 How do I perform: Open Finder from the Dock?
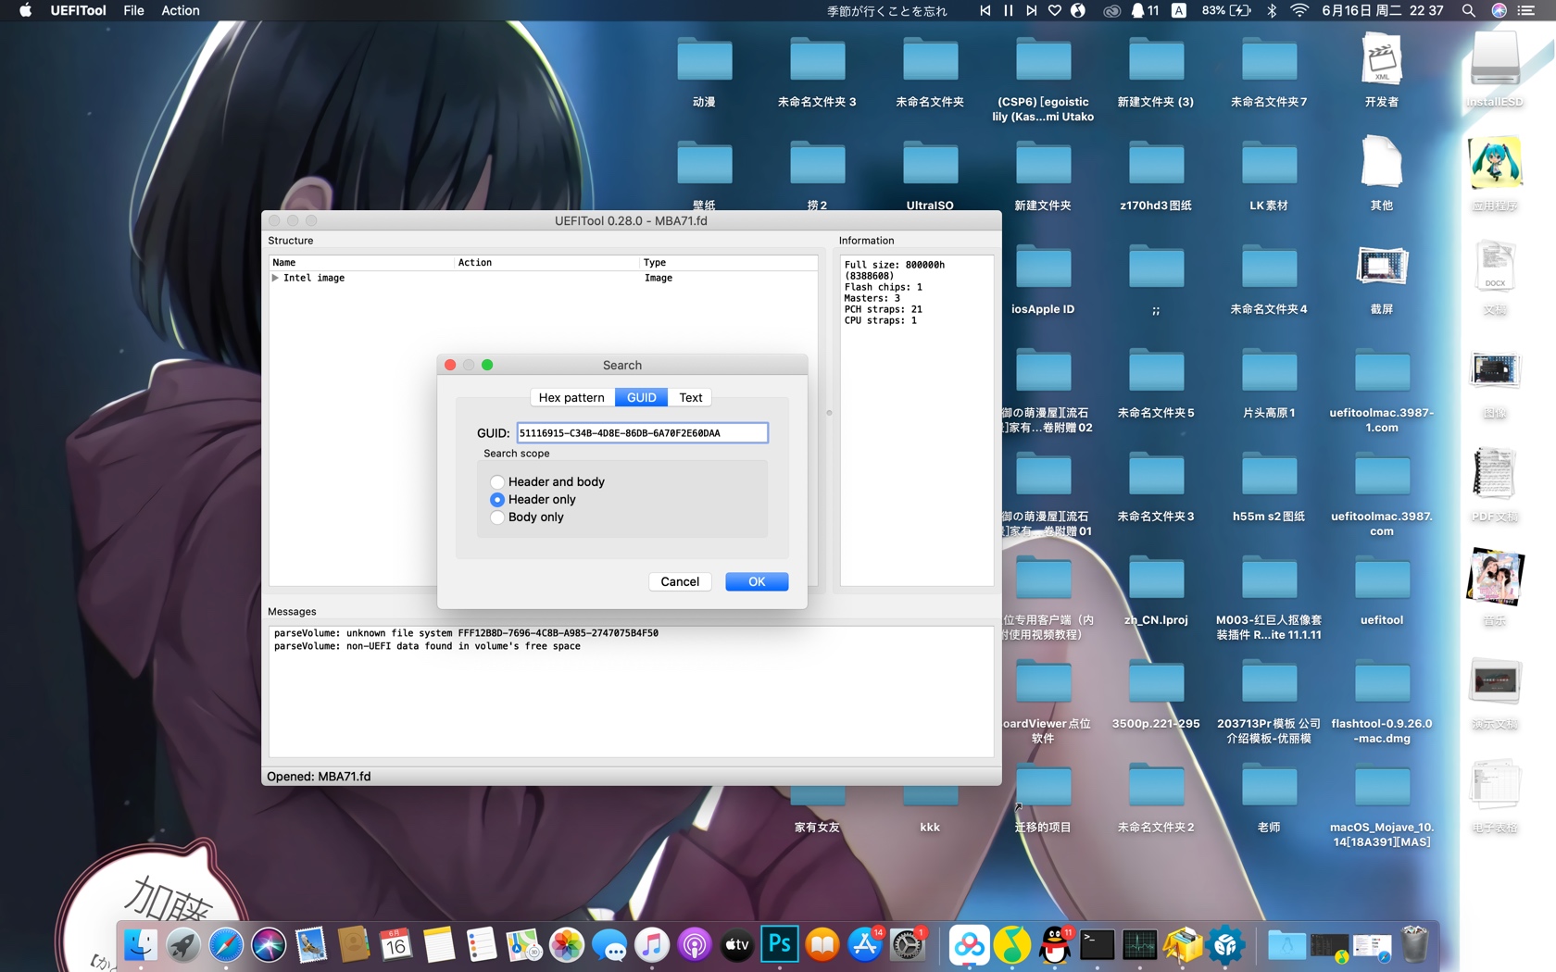(141, 945)
